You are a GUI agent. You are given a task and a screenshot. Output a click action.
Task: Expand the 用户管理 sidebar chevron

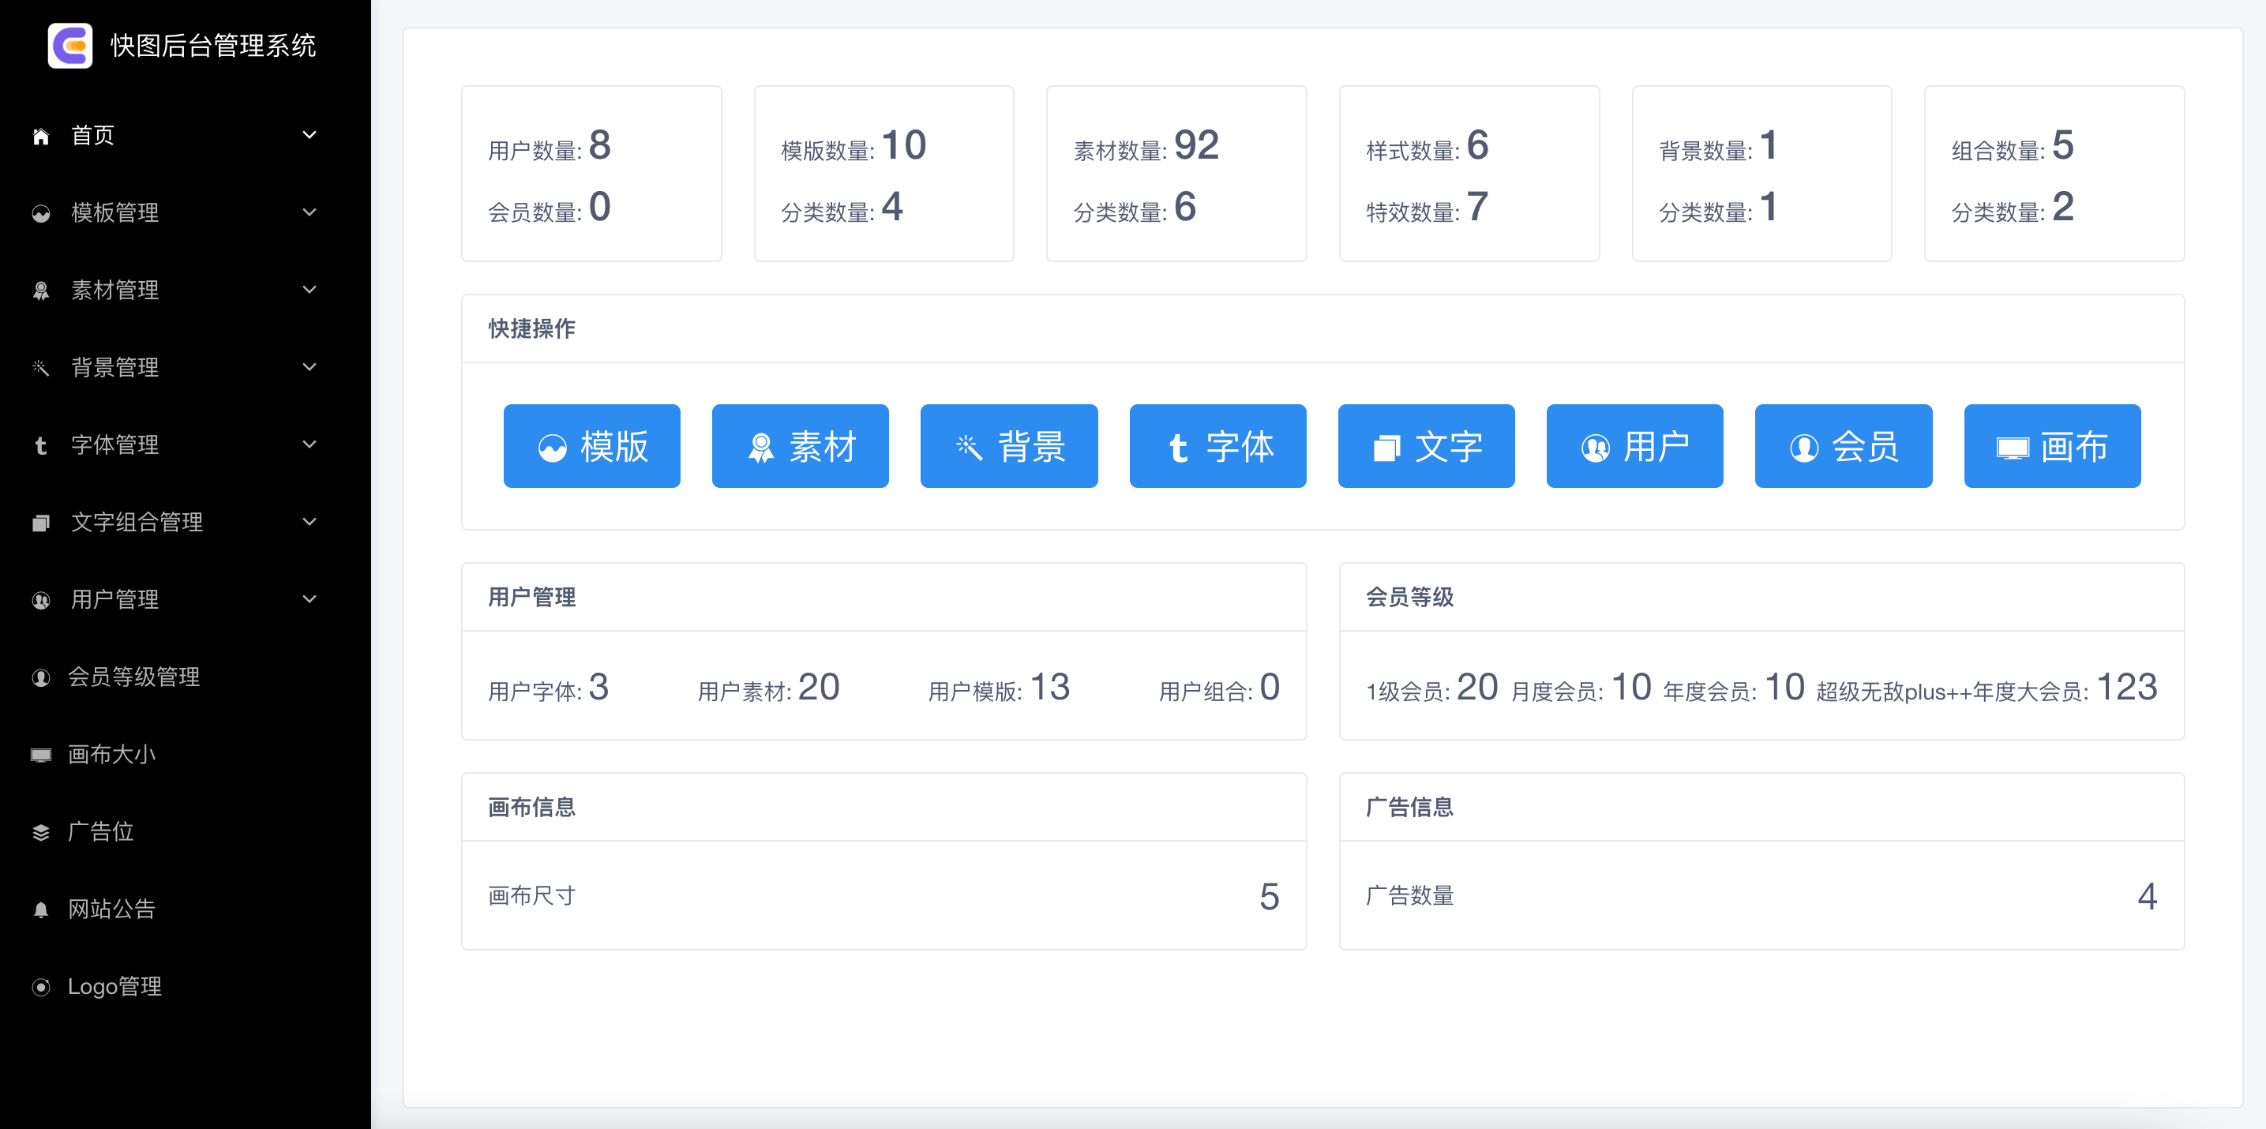(x=309, y=600)
